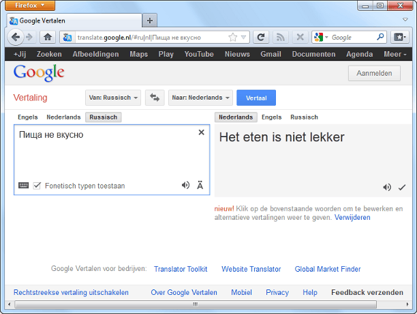Listen to the Dutch translation
Image resolution: width=417 pixels, height=314 pixels.
pos(387,187)
